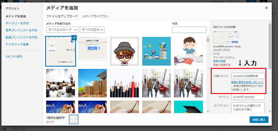Click the 完全に削除する link
This screenshot has width=278, height=131.
[222, 65]
